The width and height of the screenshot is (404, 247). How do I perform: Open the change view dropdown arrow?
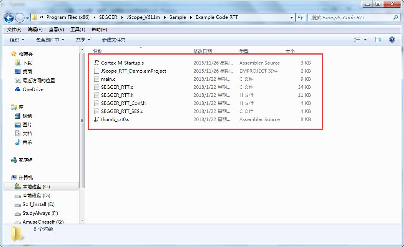click(x=365, y=39)
